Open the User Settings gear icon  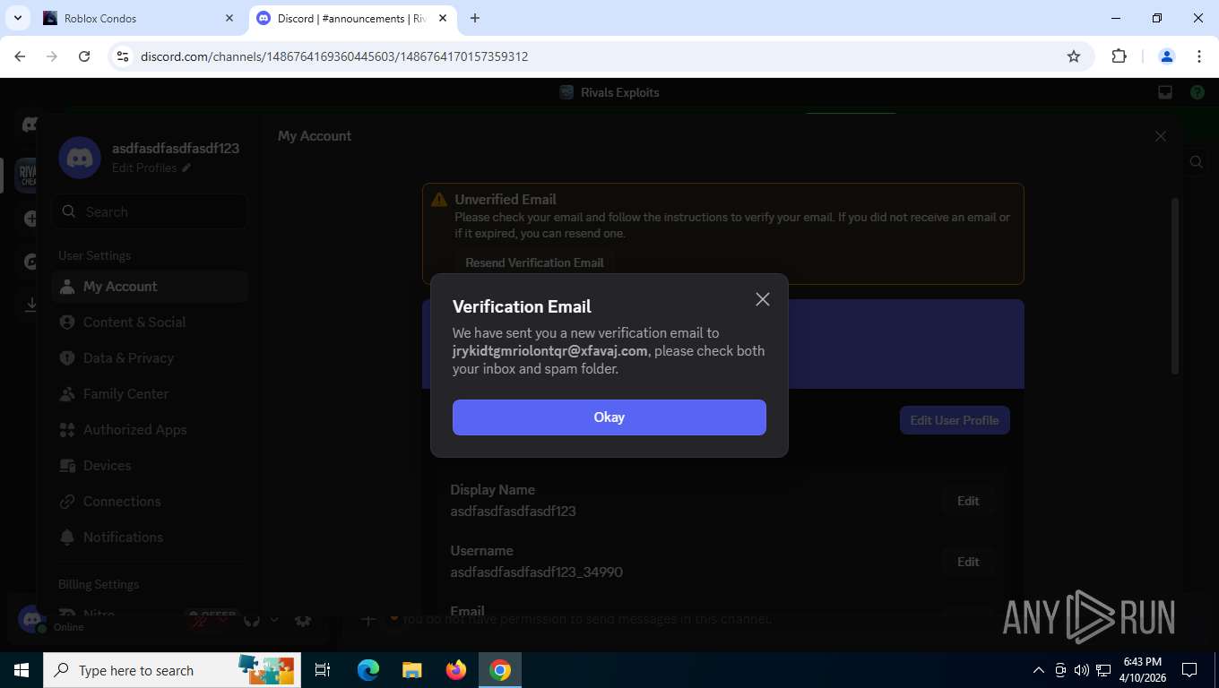click(304, 620)
